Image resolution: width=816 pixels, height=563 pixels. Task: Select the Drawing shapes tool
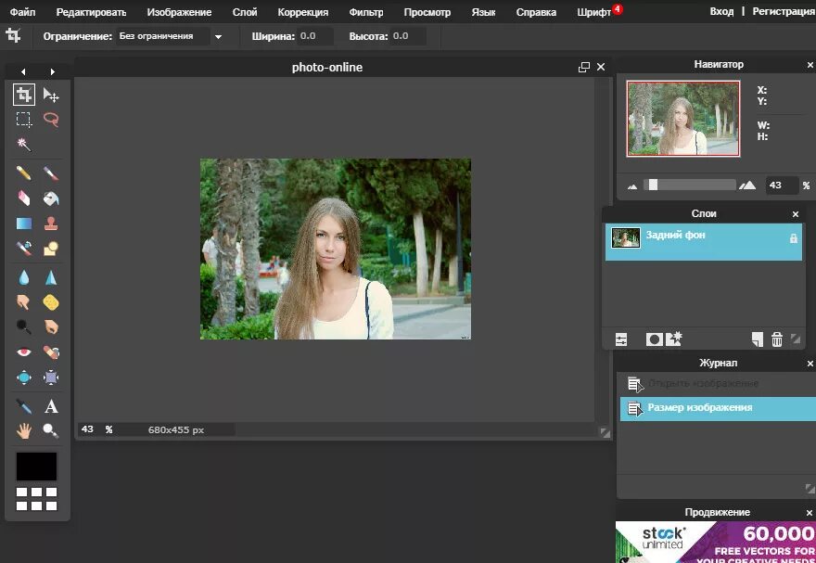[x=51, y=249]
